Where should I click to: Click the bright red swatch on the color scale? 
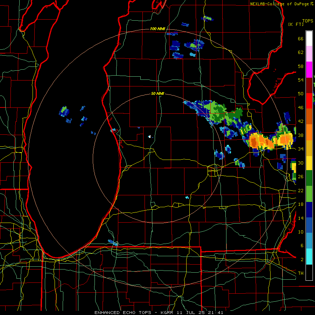click(309, 101)
